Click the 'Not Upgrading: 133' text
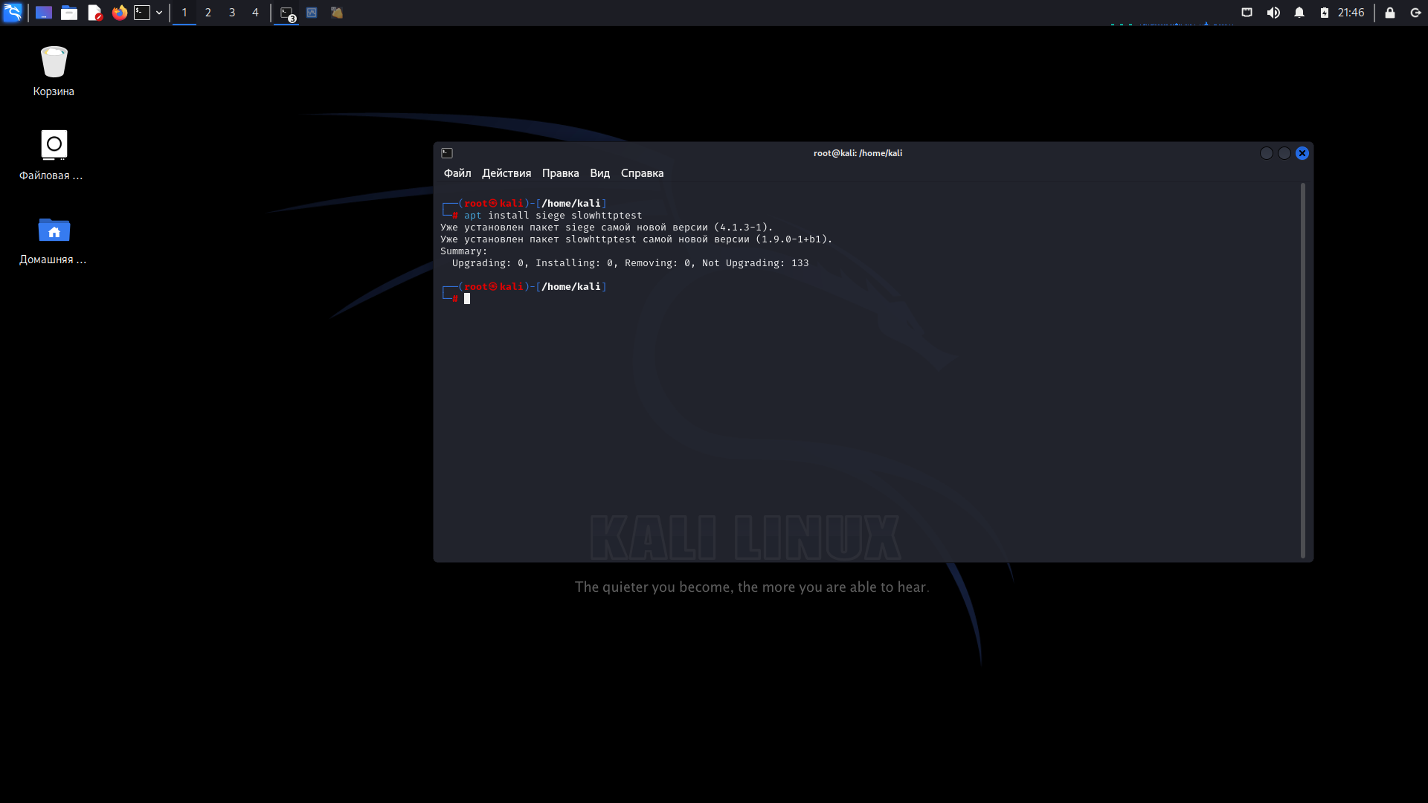1428x803 pixels. (x=755, y=263)
